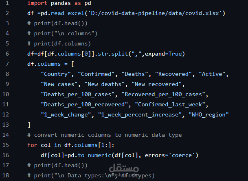Viewport: 248px width, 181px height.
Task: Click the '# print(df.columns)' comment
Action: [x=59, y=43]
